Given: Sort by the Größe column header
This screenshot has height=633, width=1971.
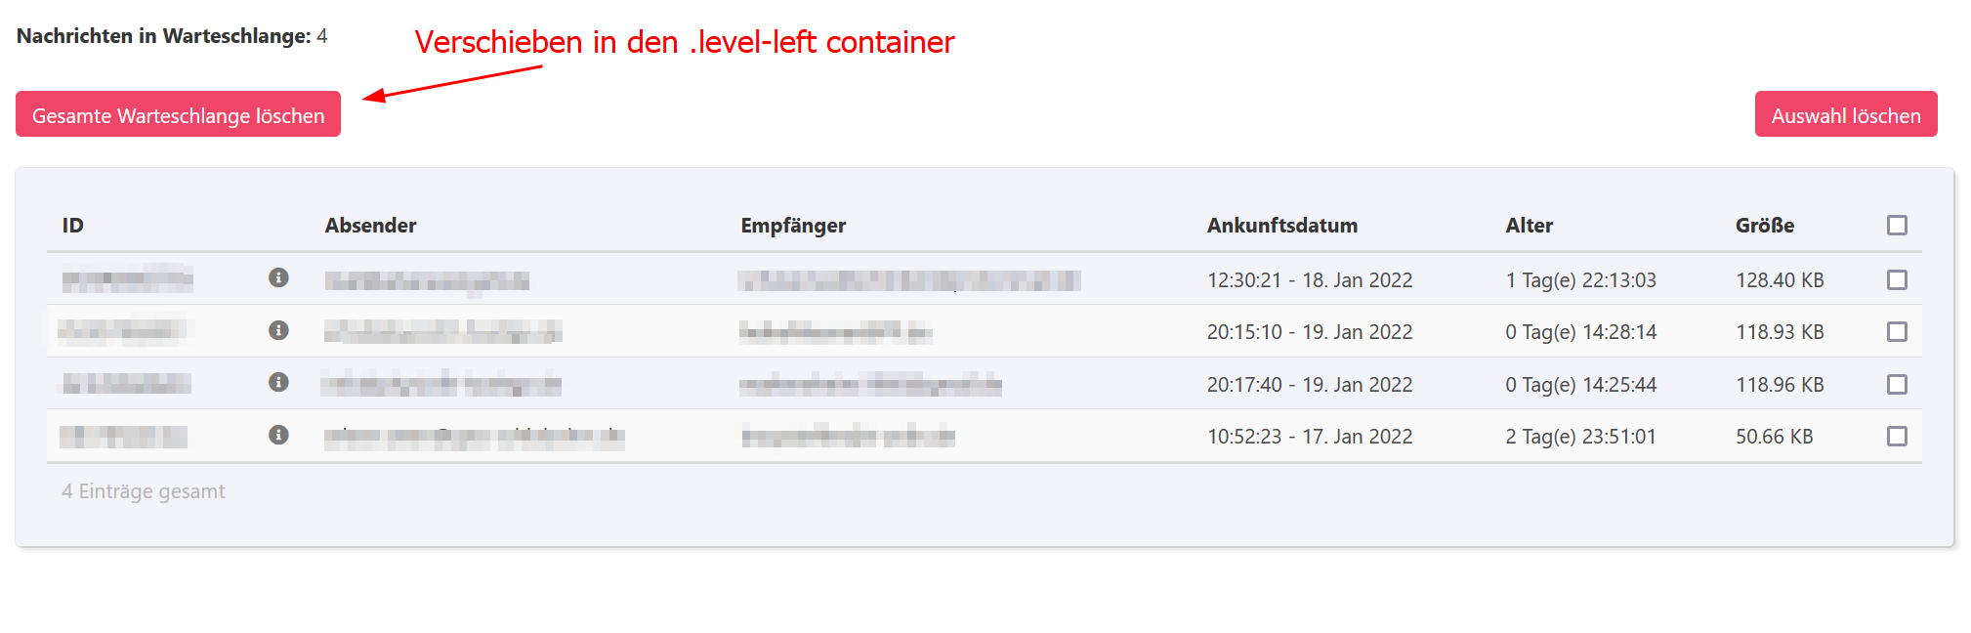Looking at the screenshot, I should click(x=1764, y=226).
